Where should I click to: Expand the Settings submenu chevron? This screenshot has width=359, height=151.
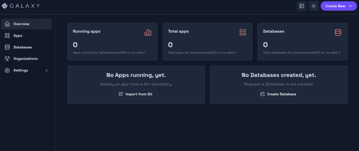tap(47, 70)
